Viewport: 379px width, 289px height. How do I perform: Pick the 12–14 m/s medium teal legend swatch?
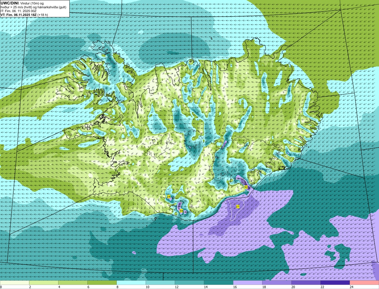189,283
